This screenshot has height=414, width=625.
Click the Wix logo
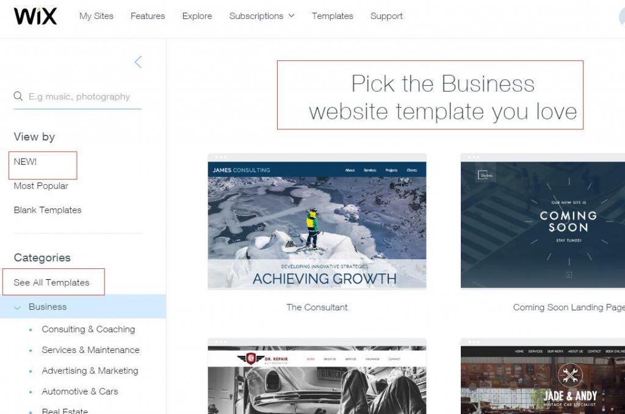point(35,16)
